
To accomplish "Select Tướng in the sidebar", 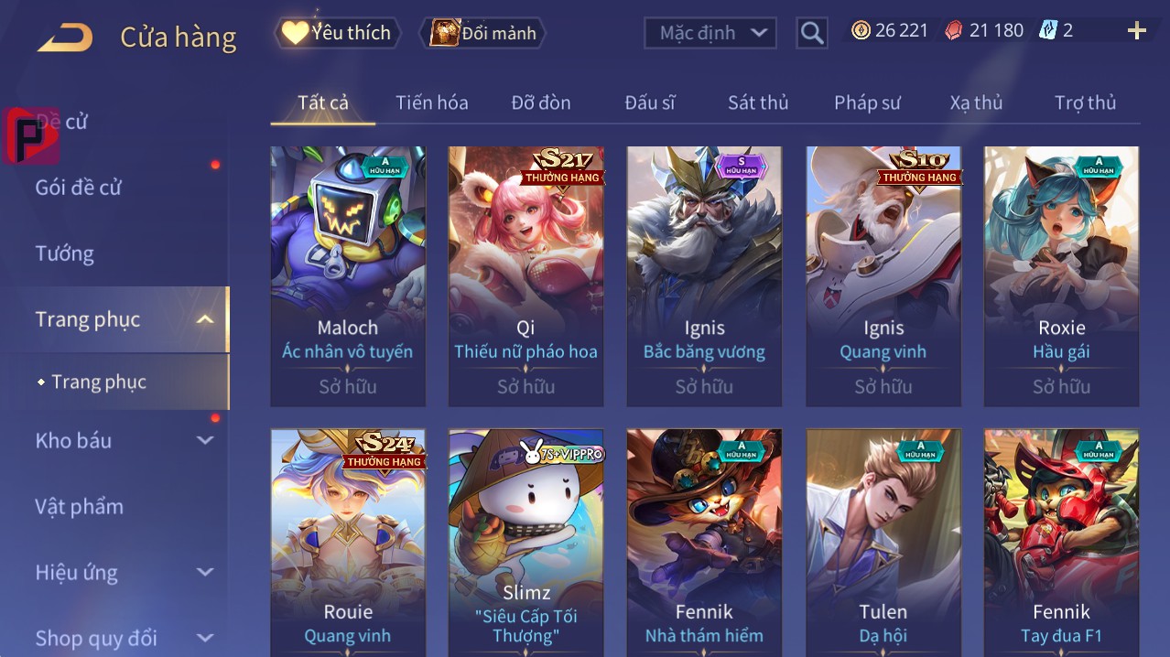I will pos(65,253).
